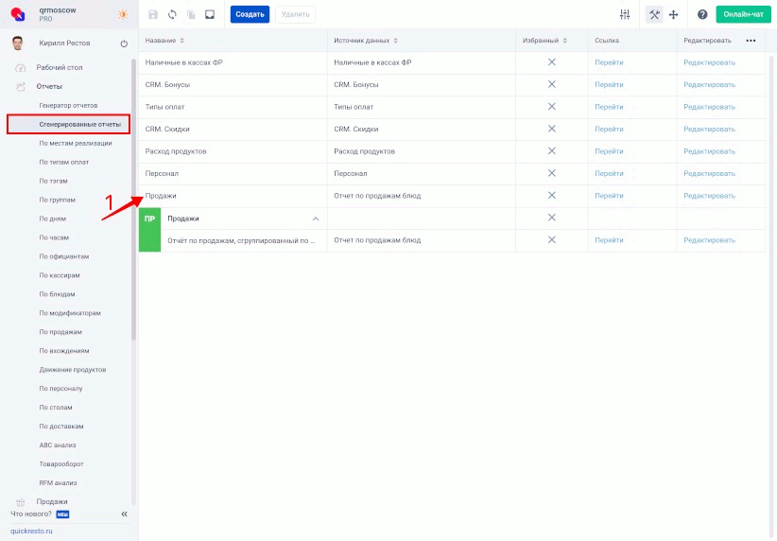Open help via the question mark icon
777x541 pixels.
(702, 14)
